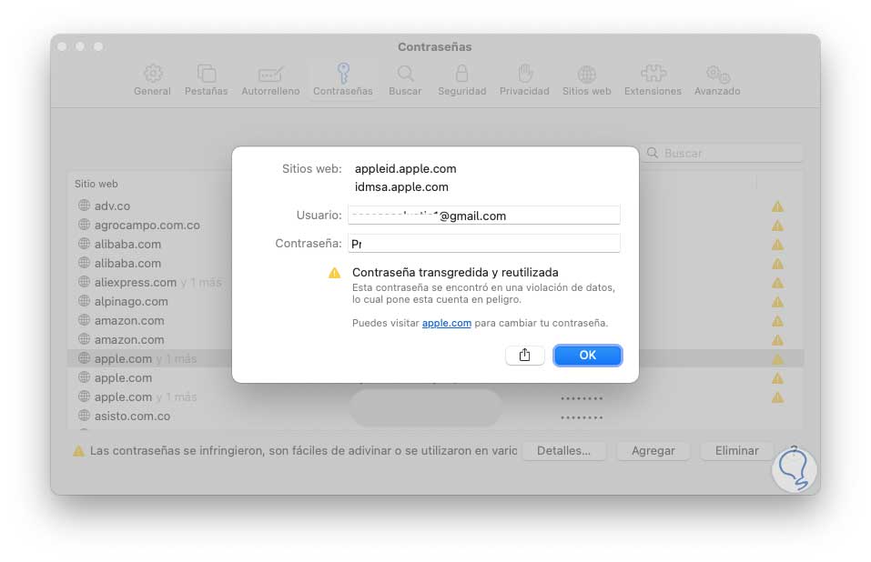Click the Buscar search field in passwords

pos(723,153)
